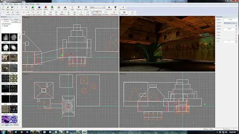Screen dimensions: 239x134
Task: Select the blue-white pattern thumbnail
Action: click(13, 119)
